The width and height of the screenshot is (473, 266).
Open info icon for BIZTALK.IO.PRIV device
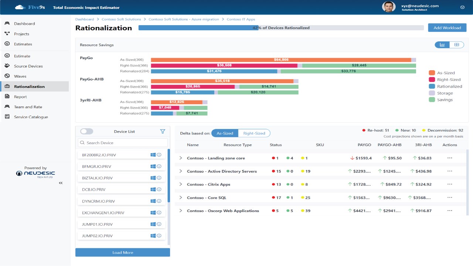[159, 178]
